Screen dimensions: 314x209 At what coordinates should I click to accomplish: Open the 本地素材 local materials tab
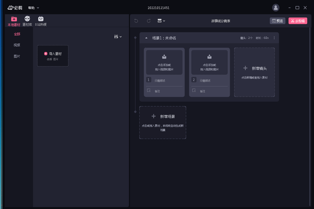tap(14, 21)
